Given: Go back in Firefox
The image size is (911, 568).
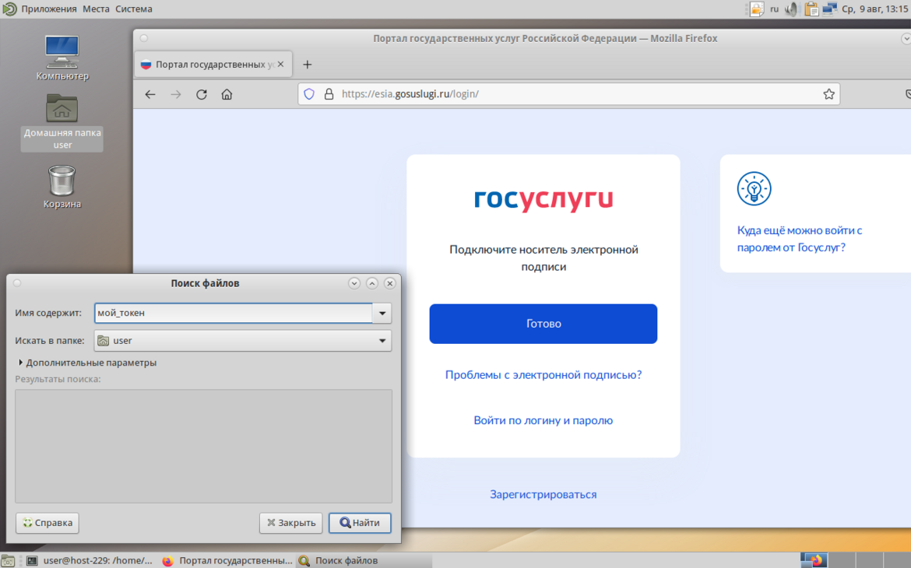Looking at the screenshot, I should [x=150, y=94].
